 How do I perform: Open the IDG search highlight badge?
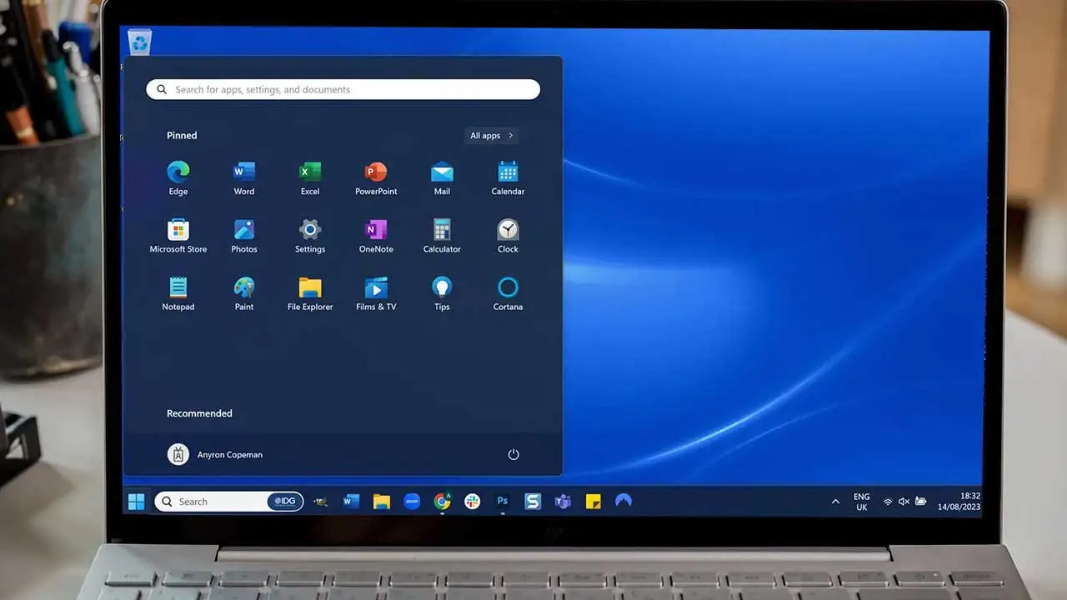click(x=284, y=502)
